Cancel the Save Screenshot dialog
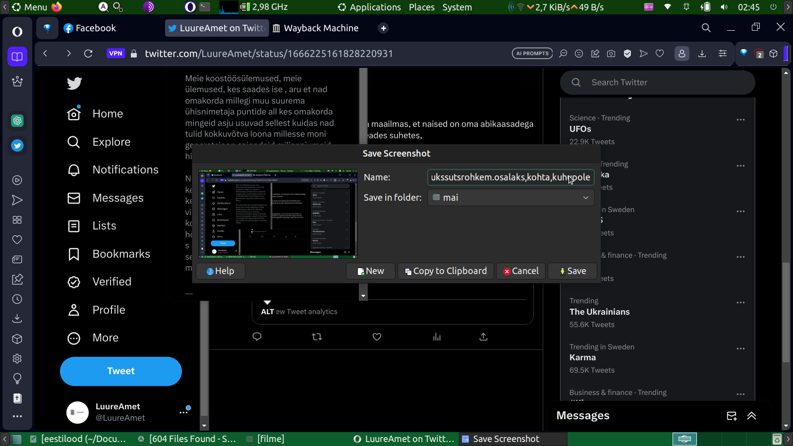 [520, 271]
